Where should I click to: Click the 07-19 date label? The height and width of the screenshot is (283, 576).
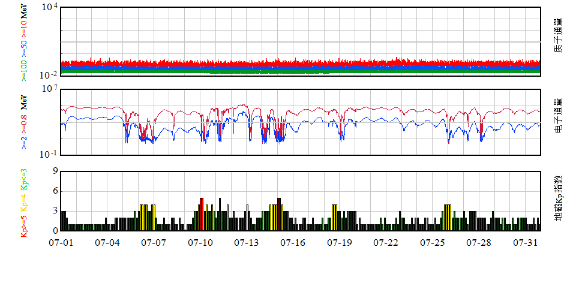click(339, 243)
